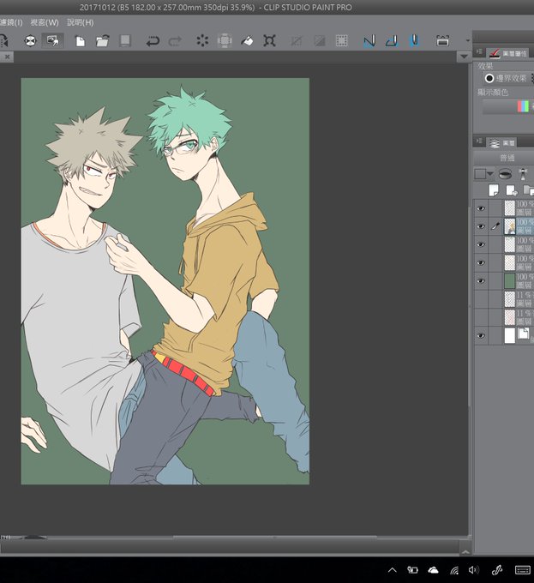Open the 普通 blending mode dropdown
This screenshot has width=534, height=583.
click(507, 158)
